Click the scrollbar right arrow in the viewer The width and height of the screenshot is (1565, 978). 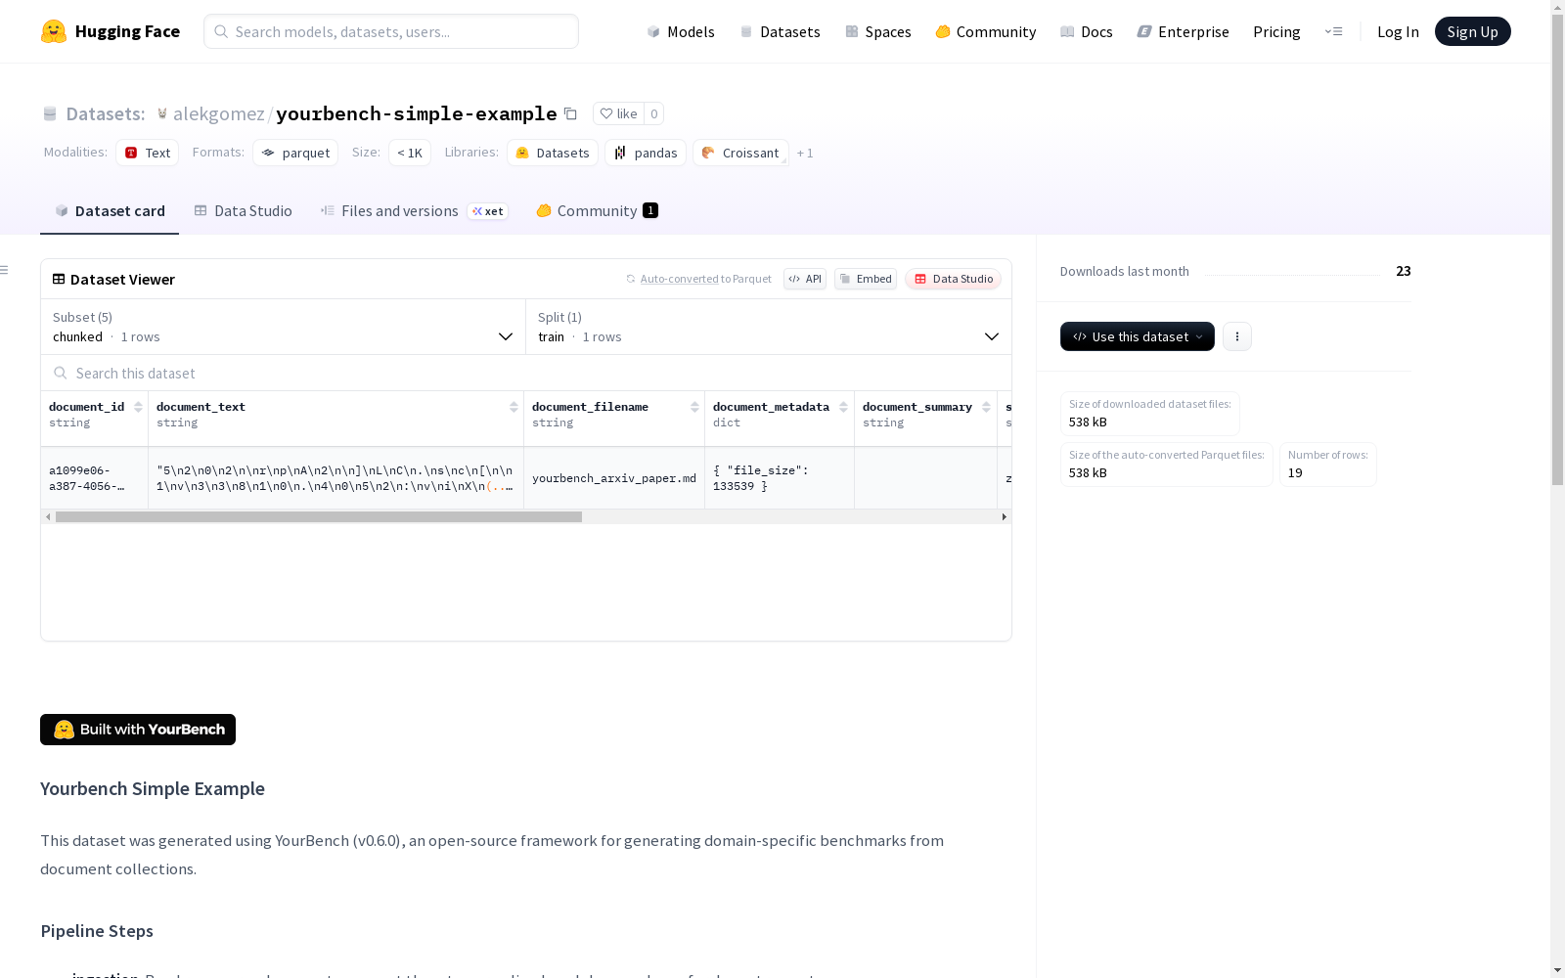coord(1004,516)
